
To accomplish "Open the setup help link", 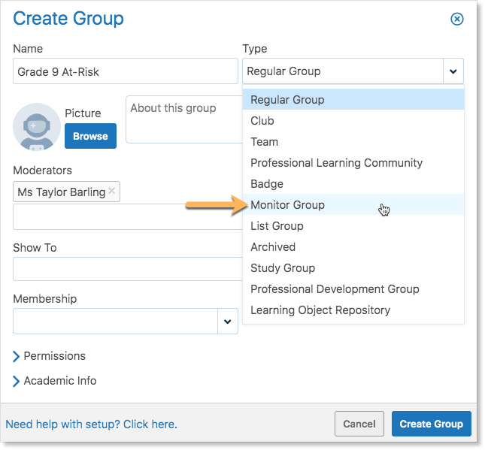I will [92, 424].
